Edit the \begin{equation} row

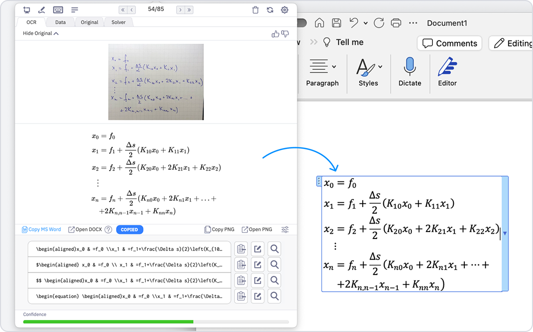pyautogui.click(x=257, y=296)
